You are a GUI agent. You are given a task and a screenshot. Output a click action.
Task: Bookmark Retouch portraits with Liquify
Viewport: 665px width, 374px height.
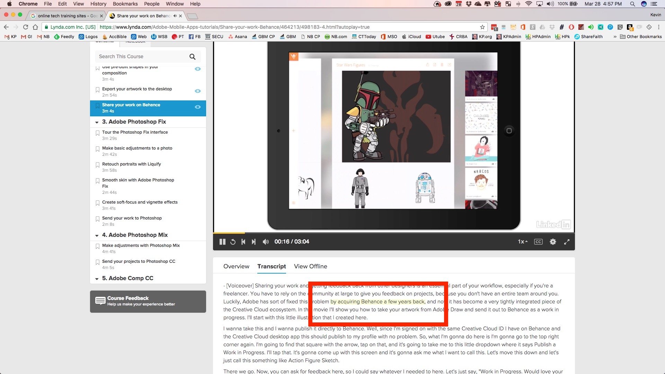point(98,165)
